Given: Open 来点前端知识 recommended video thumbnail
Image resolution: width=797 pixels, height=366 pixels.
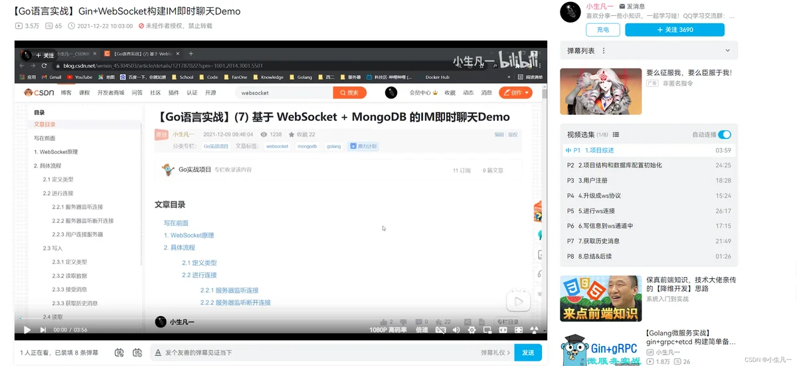Looking at the screenshot, I should tap(600, 298).
